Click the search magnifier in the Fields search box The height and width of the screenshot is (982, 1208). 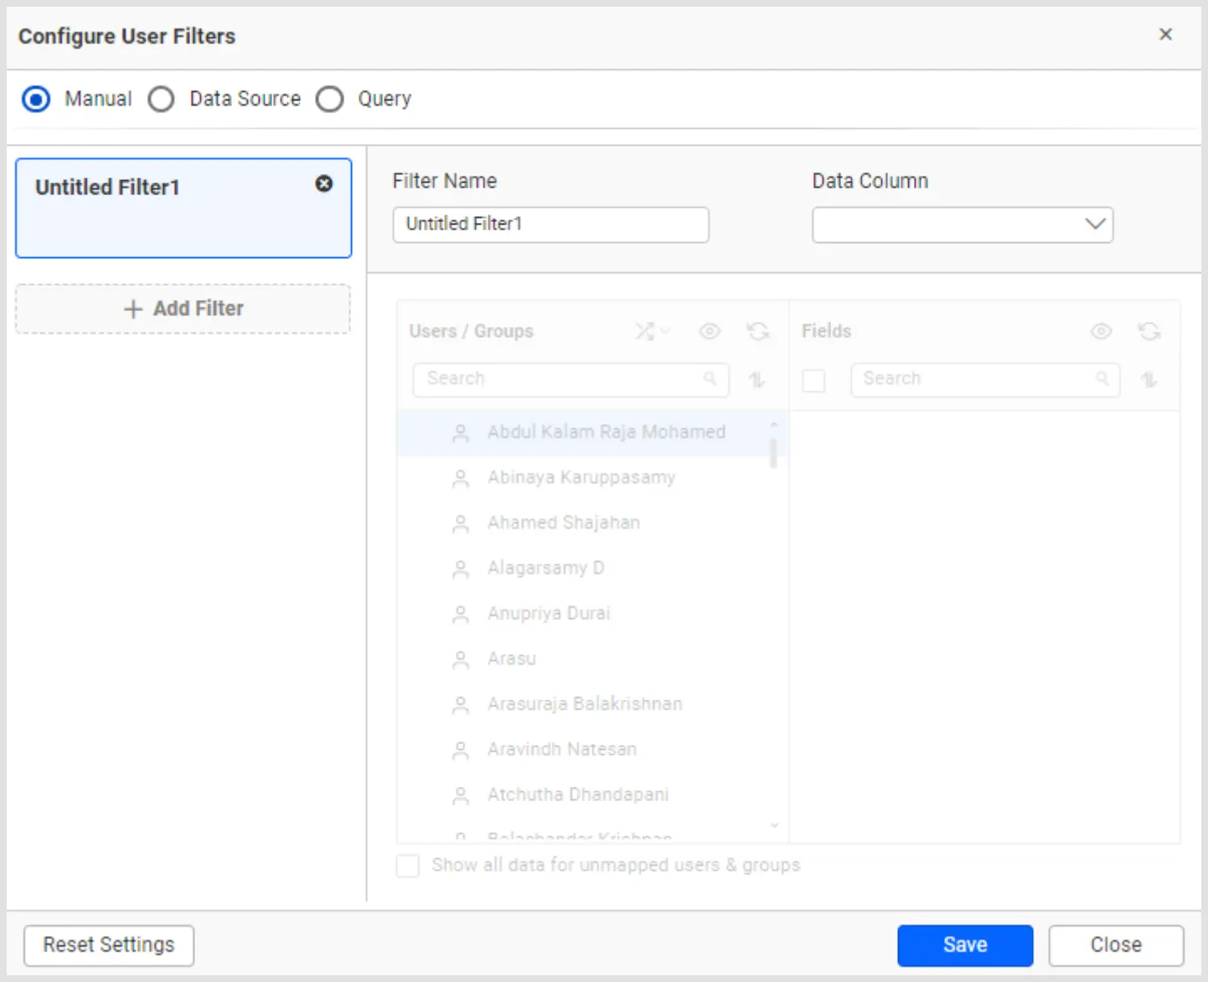click(1102, 380)
